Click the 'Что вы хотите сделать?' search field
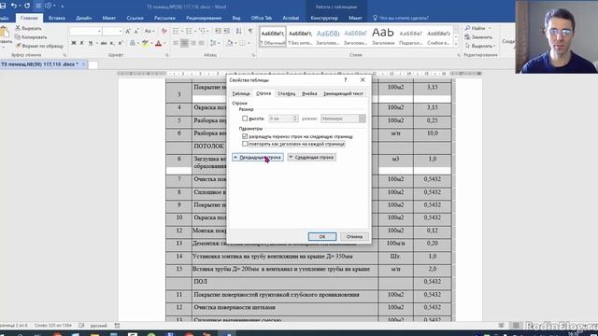This screenshot has height=336, width=598. [x=403, y=18]
